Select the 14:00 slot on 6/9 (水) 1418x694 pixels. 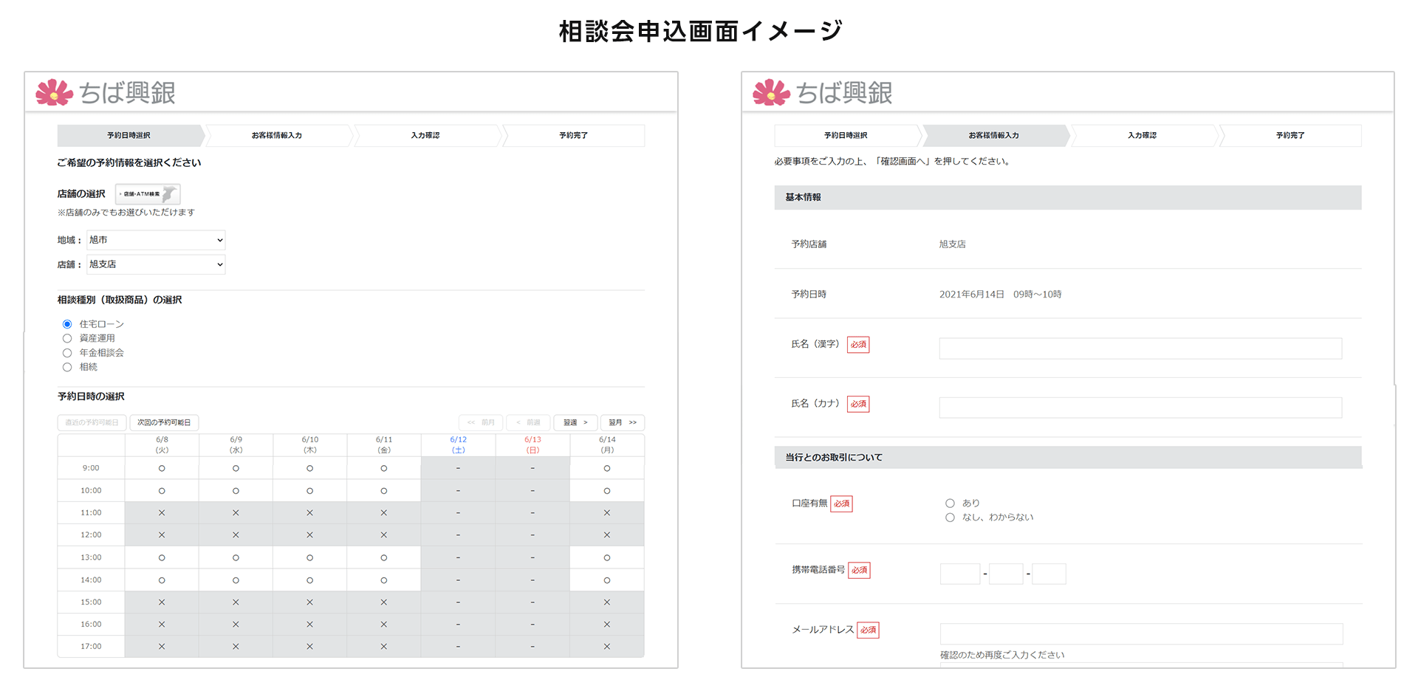pyautogui.click(x=236, y=580)
